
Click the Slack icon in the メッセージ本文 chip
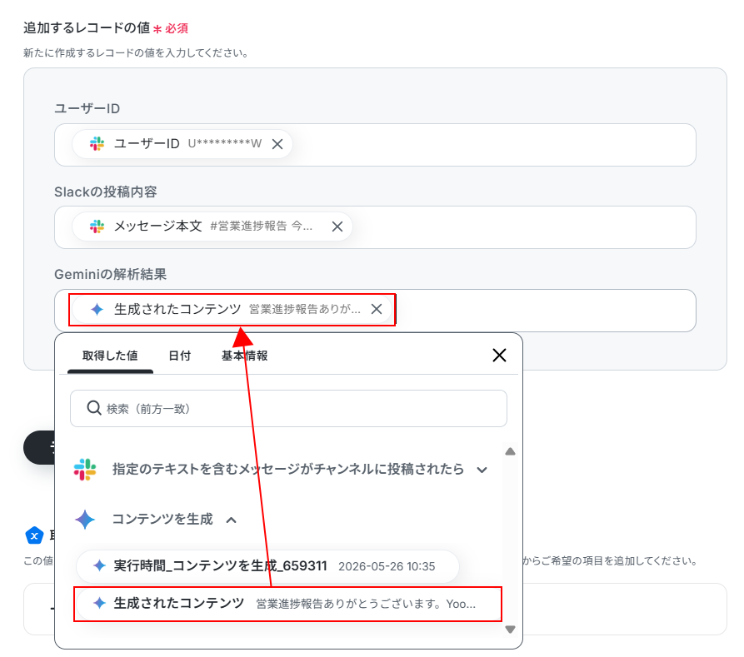coord(97,226)
